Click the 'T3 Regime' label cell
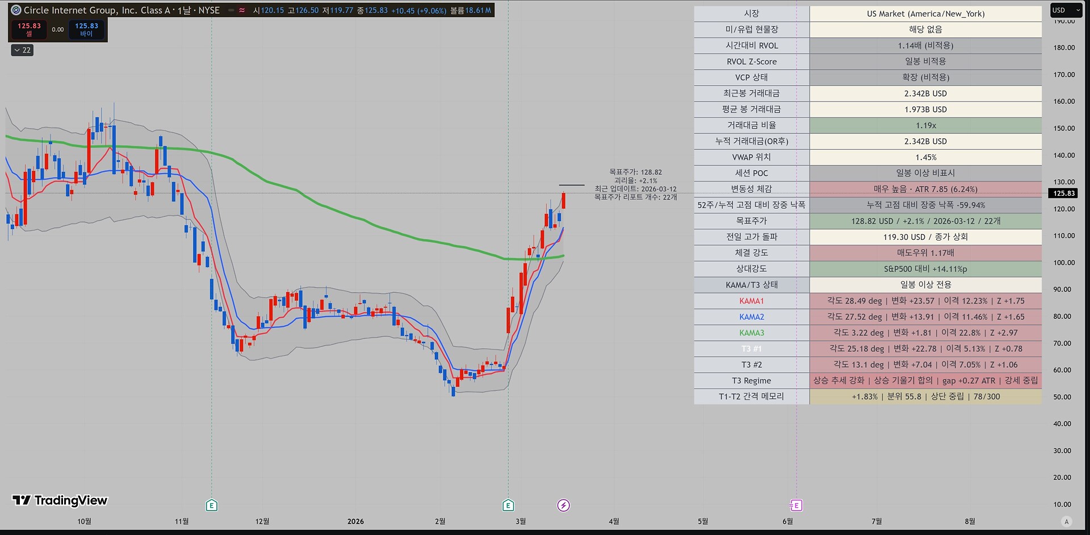 751,380
